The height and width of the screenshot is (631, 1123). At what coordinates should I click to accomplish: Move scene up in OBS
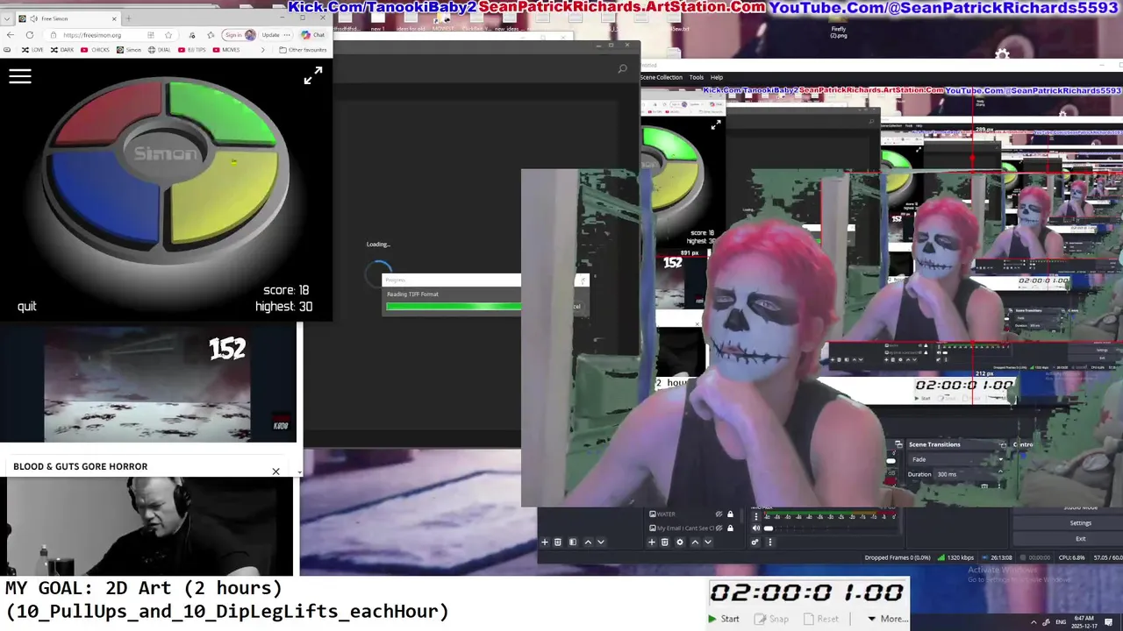pyautogui.click(x=588, y=542)
